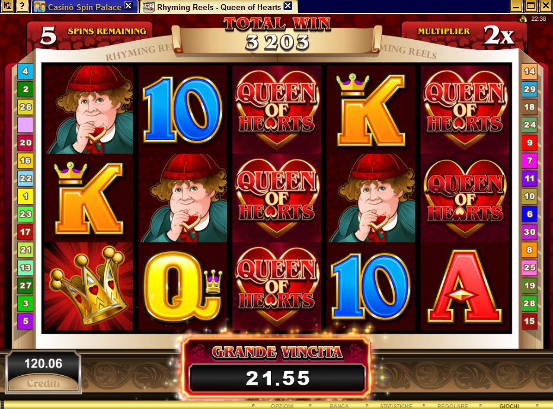Switch to Rhyming Reels - Queen of Hearts tab
Viewport: 553px width, 409px height.
pos(219,7)
